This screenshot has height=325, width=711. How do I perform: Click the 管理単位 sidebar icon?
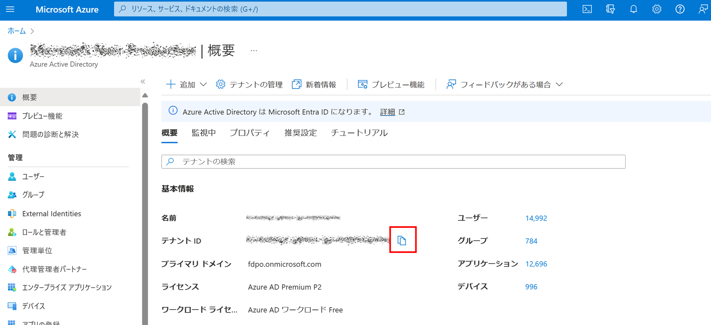[12, 250]
